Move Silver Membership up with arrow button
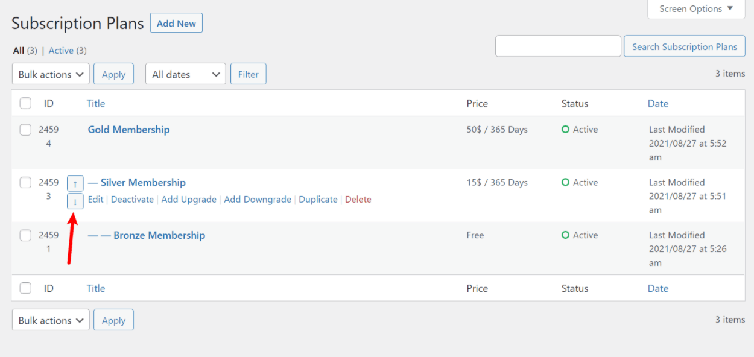This screenshot has height=357, width=754. [x=75, y=183]
